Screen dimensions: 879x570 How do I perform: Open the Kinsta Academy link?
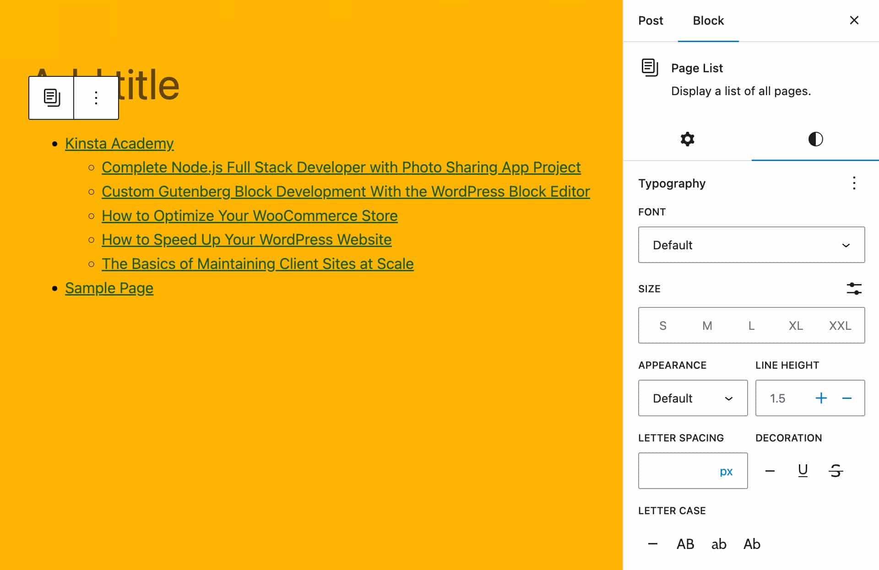coord(119,144)
